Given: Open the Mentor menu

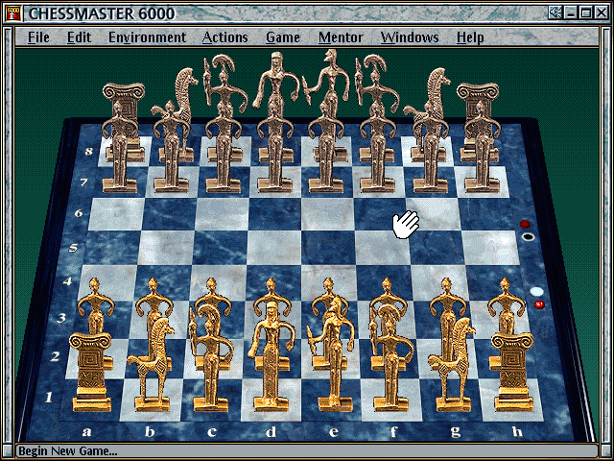Looking at the screenshot, I should tap(341, 37).
